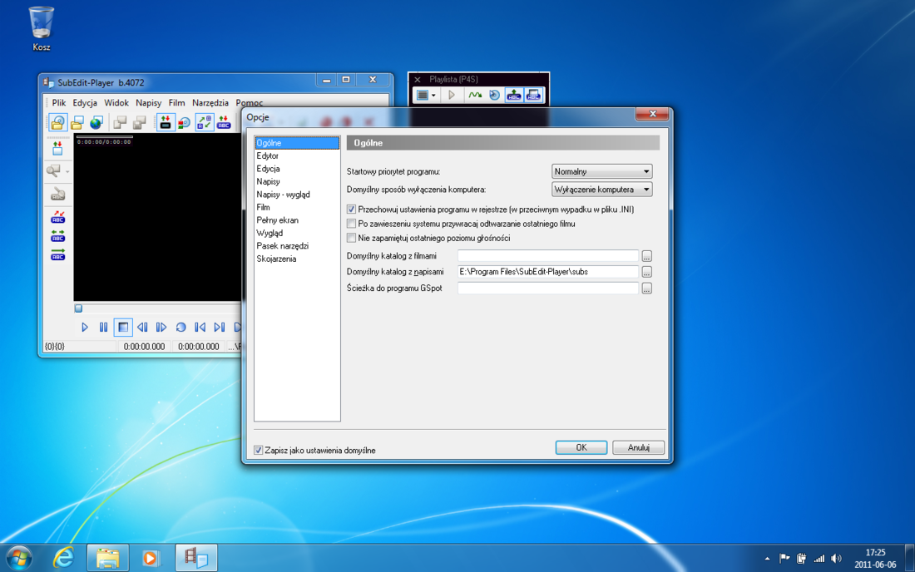Open the 'Startowy priorytet programu' dropdown
Image resolution: width=915 pixels, height=572 pixels.
click(x=601, y=171)
